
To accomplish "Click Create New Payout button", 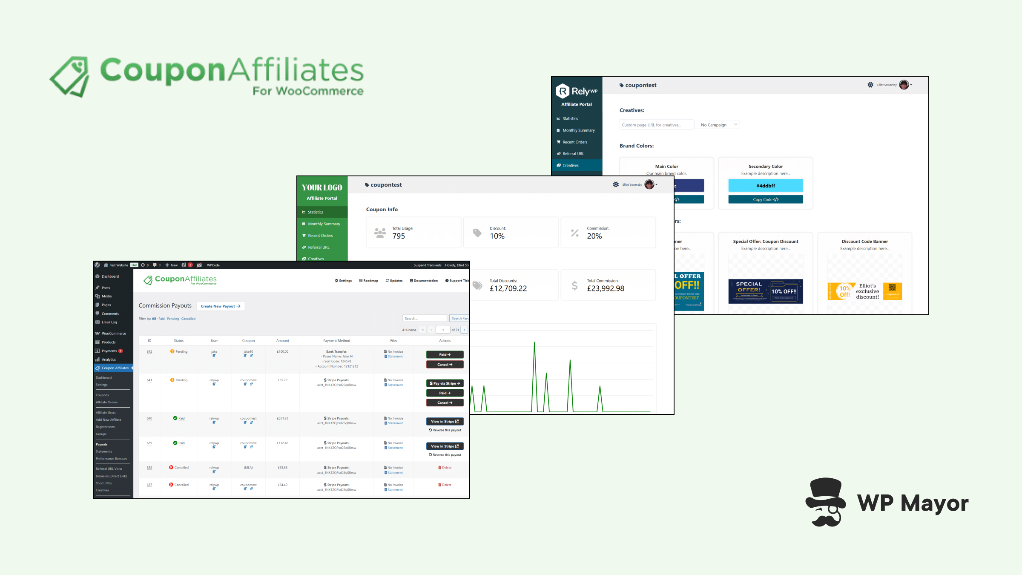I will pyautogui.click(x=221, y=306).
